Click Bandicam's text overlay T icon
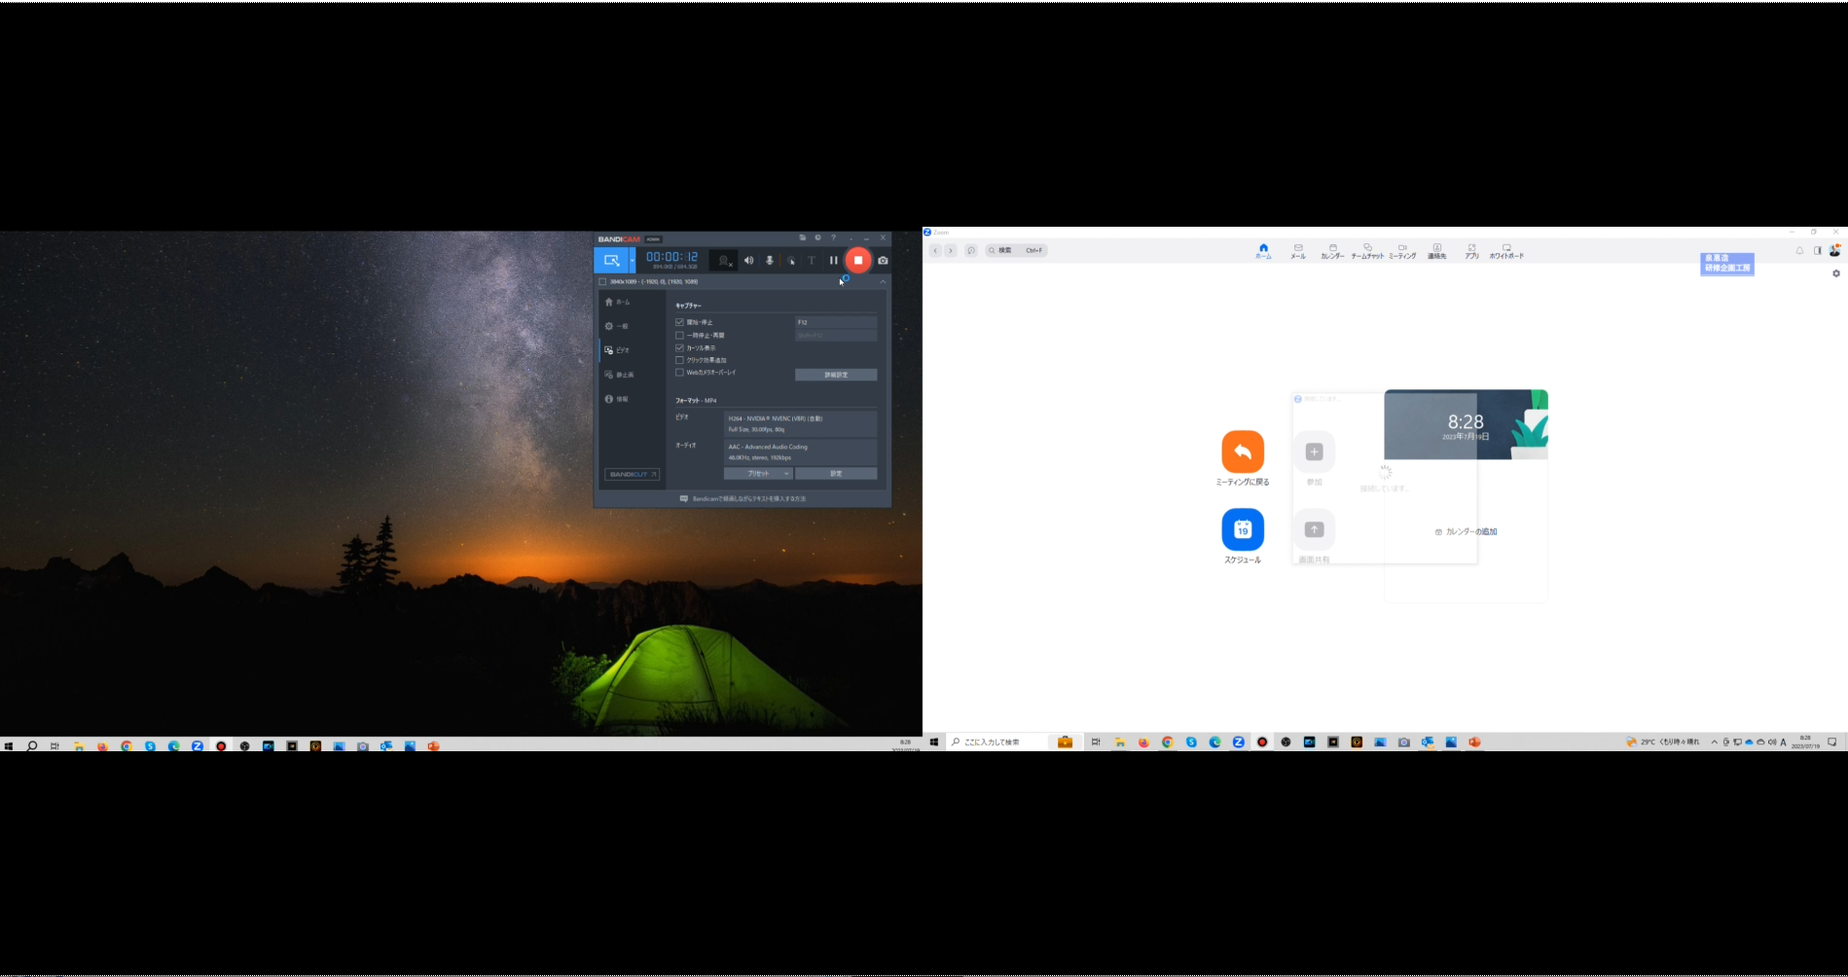 [x=812, y=260]
